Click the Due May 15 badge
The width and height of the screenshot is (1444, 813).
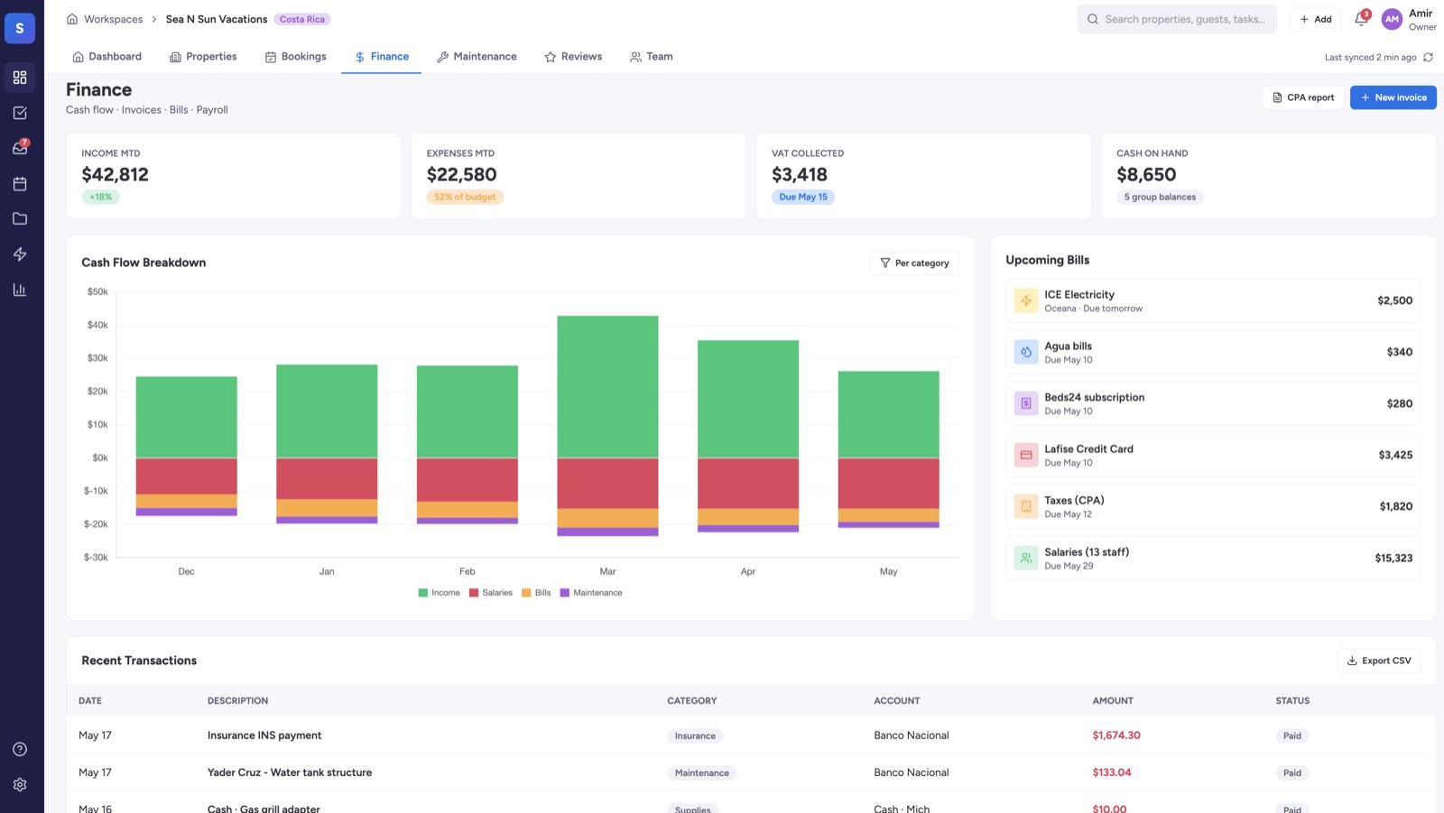(803, 197)
